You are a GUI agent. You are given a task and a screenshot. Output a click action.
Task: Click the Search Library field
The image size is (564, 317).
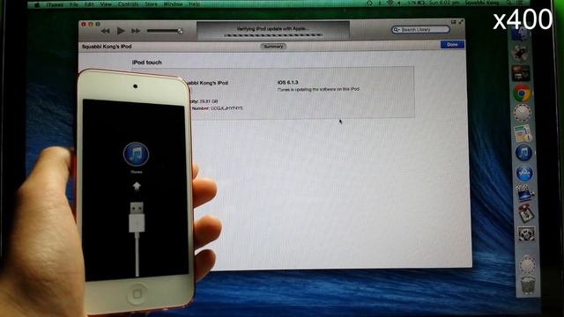click(420, 29)
